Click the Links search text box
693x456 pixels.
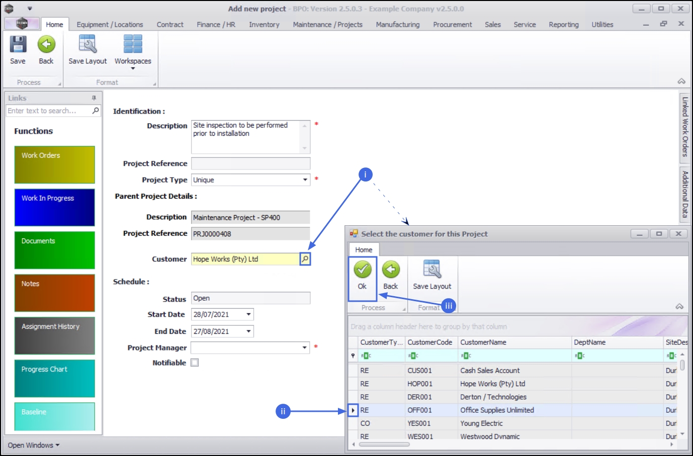[49, 111]
